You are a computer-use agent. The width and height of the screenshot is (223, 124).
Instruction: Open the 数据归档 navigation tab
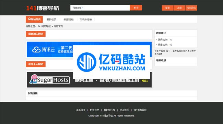[x=68, y=20]
